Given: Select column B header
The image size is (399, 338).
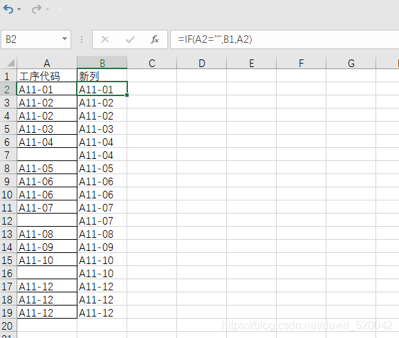Looking at the screenshot, I should pos(102,63).
